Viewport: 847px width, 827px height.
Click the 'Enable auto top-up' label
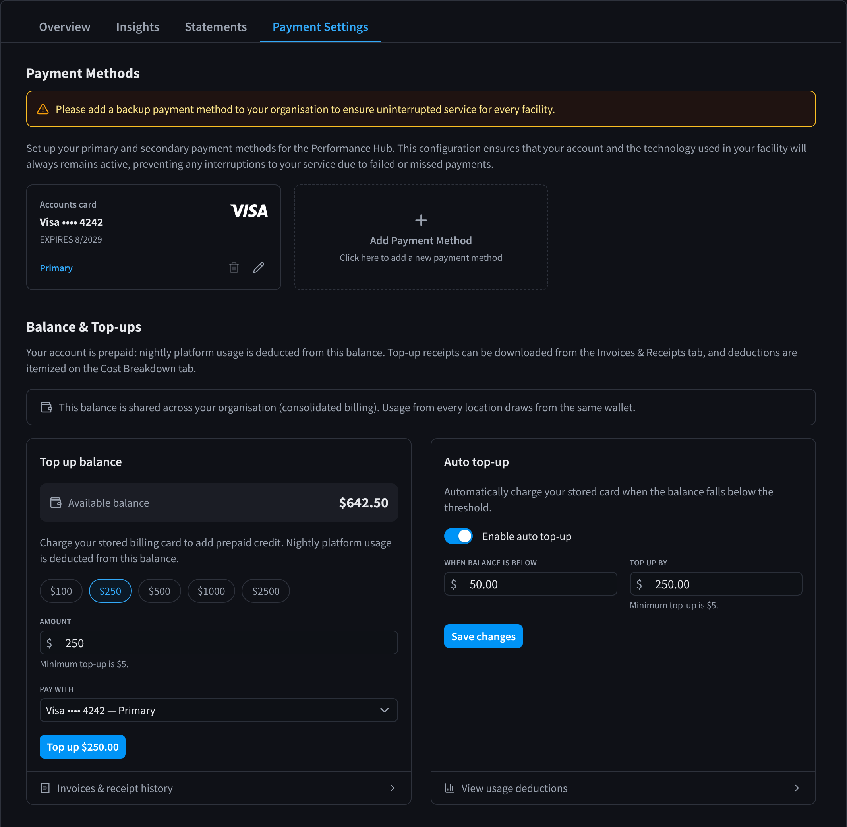click(527, 536)
